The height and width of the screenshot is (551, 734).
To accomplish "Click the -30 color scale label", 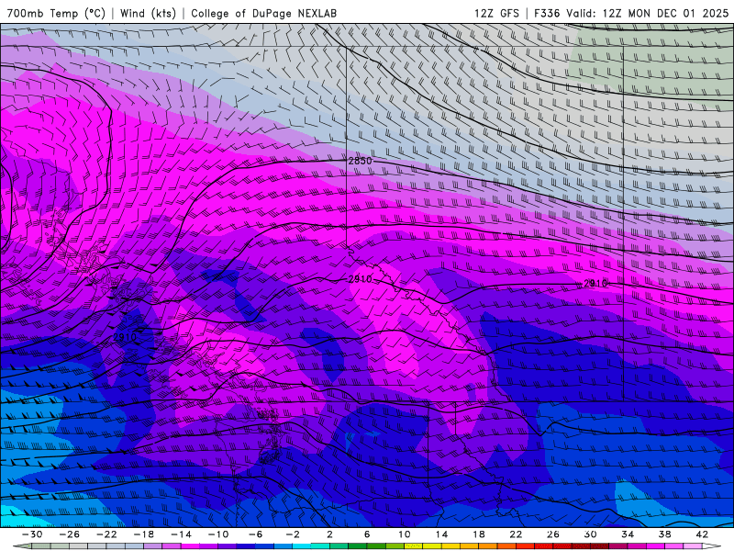I will pyautogui.click(x=32, y=534).
